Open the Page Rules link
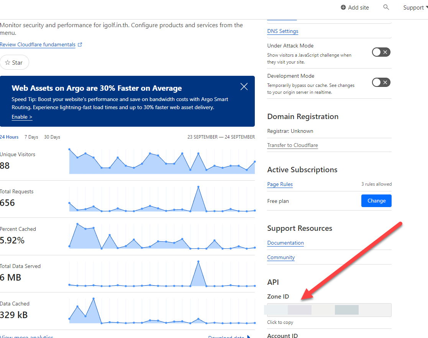Image resolution: width=428 pixels, height=338 pixels. pyautogui.click(x=280, y=184)
